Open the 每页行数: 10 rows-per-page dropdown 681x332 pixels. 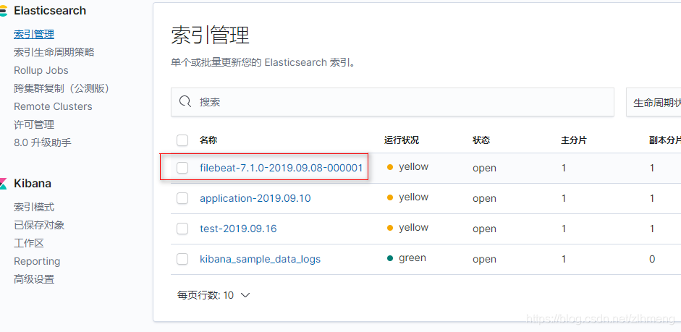click(x=213, y=296)
